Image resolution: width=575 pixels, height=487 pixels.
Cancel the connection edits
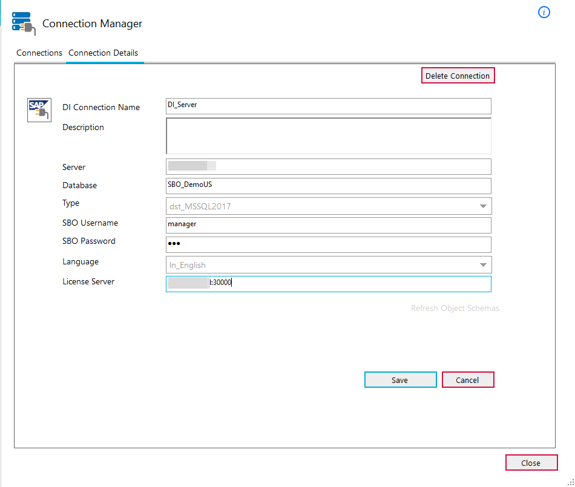467,380
